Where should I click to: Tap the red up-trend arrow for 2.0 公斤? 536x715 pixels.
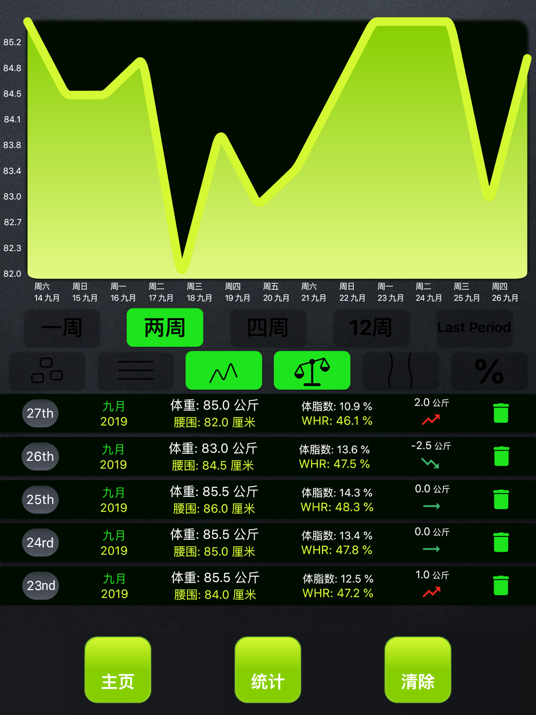point(431,420)
